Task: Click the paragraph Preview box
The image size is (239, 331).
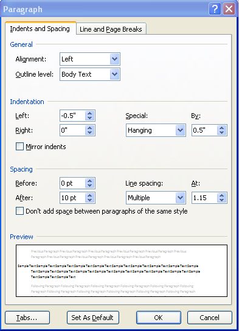Action: click(x=122, y=271)
